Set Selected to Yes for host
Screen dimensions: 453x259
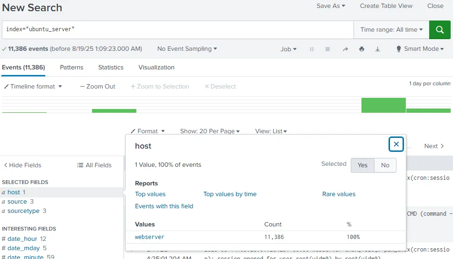pos(362,165)
